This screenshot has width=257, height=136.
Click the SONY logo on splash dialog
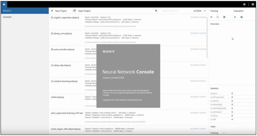point(109,52)
